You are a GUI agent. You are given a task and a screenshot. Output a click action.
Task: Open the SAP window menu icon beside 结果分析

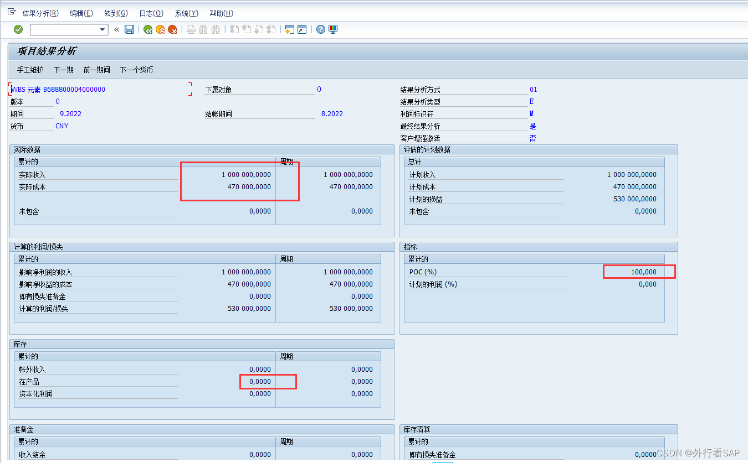[12, 12]
